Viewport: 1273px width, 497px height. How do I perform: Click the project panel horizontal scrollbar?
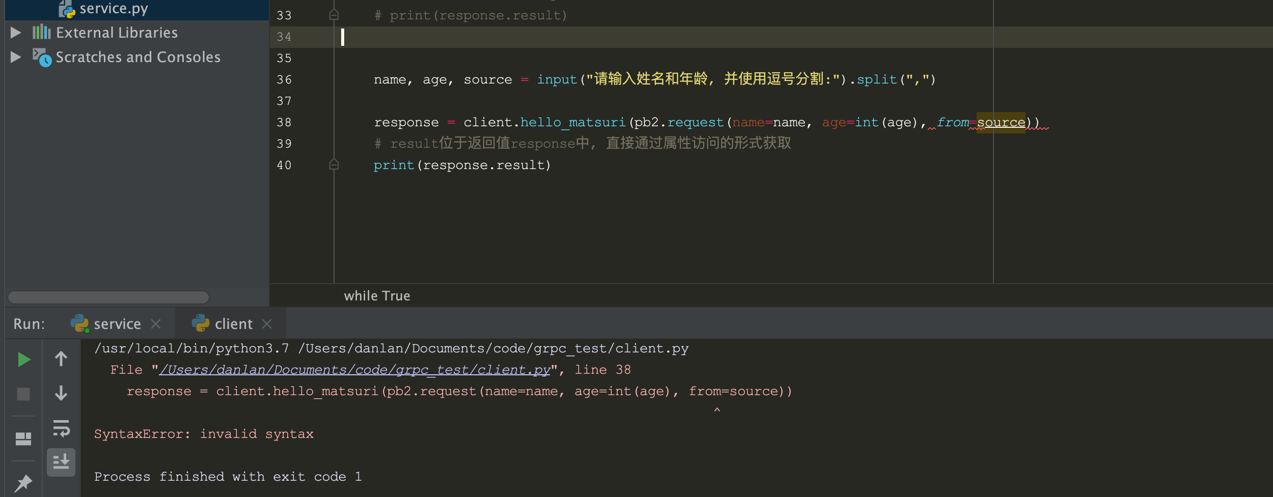(x=108, y=297)
